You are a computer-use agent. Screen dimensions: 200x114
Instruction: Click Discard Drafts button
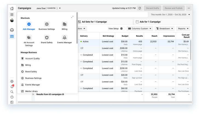click(x=153, y=8)
